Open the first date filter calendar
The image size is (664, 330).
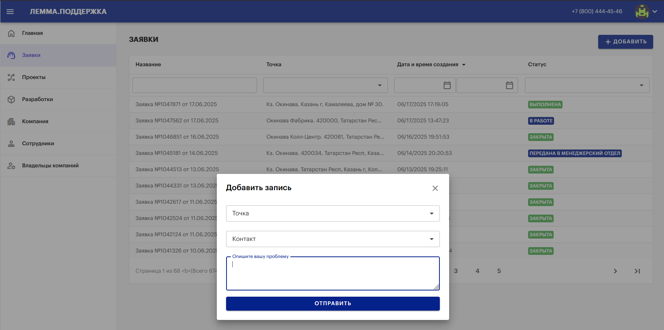coord(447,85)
